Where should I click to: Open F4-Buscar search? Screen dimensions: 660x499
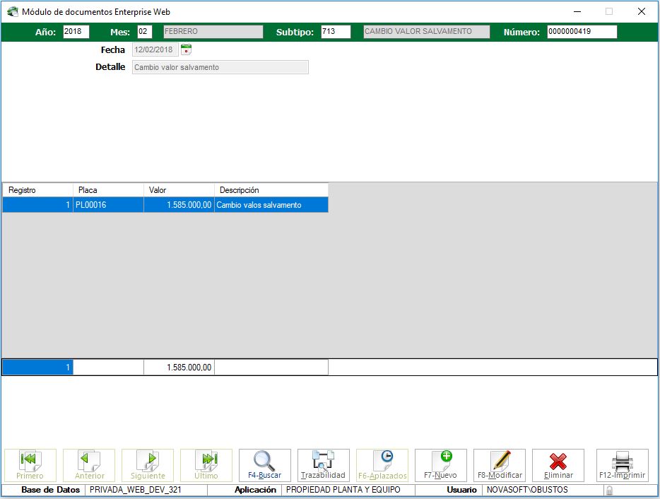(265, 465)
